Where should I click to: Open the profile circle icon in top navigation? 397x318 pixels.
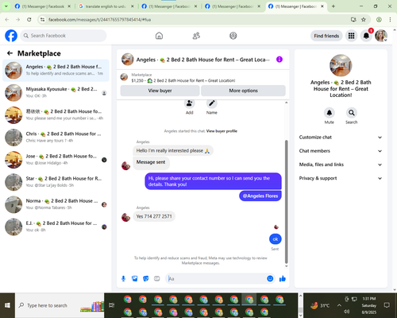[233, 36]
